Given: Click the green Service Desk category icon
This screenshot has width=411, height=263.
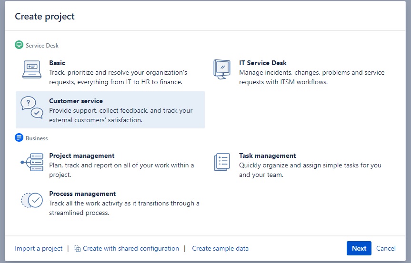Looking at the screenshot, I should pyautogui.click(x=19, y=45).
